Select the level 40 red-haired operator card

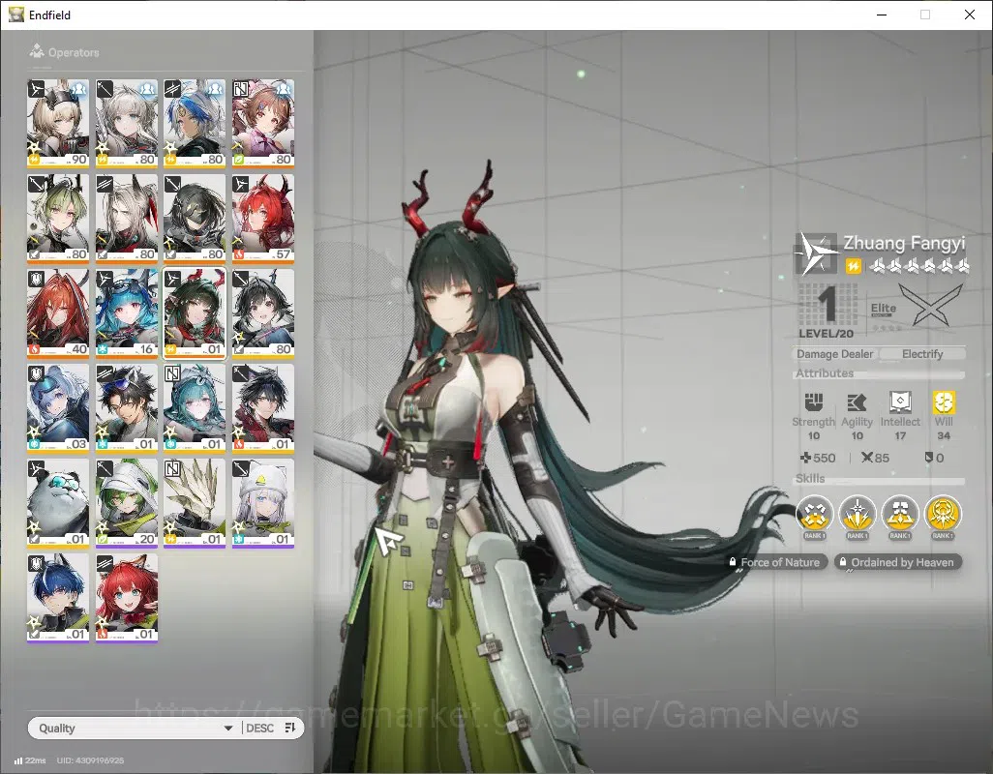click(58, 313)
